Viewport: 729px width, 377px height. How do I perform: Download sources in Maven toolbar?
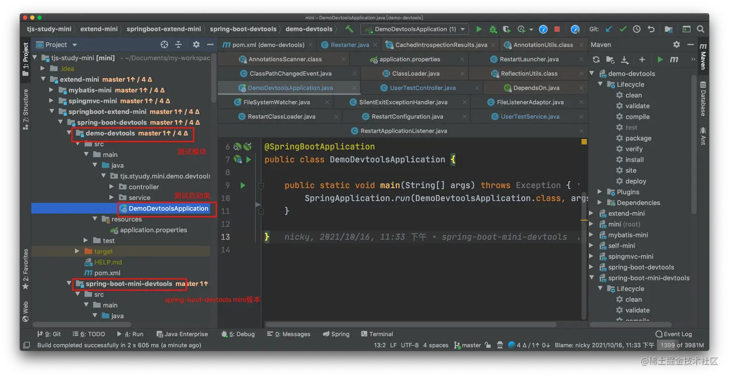point(625,60)
